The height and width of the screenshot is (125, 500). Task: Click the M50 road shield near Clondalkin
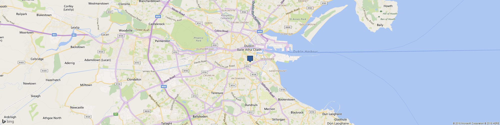(164, 86)
